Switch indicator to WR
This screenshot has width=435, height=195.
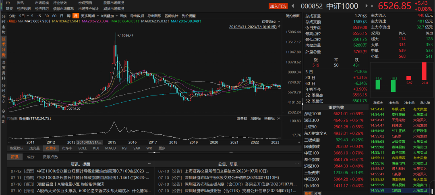149,148
